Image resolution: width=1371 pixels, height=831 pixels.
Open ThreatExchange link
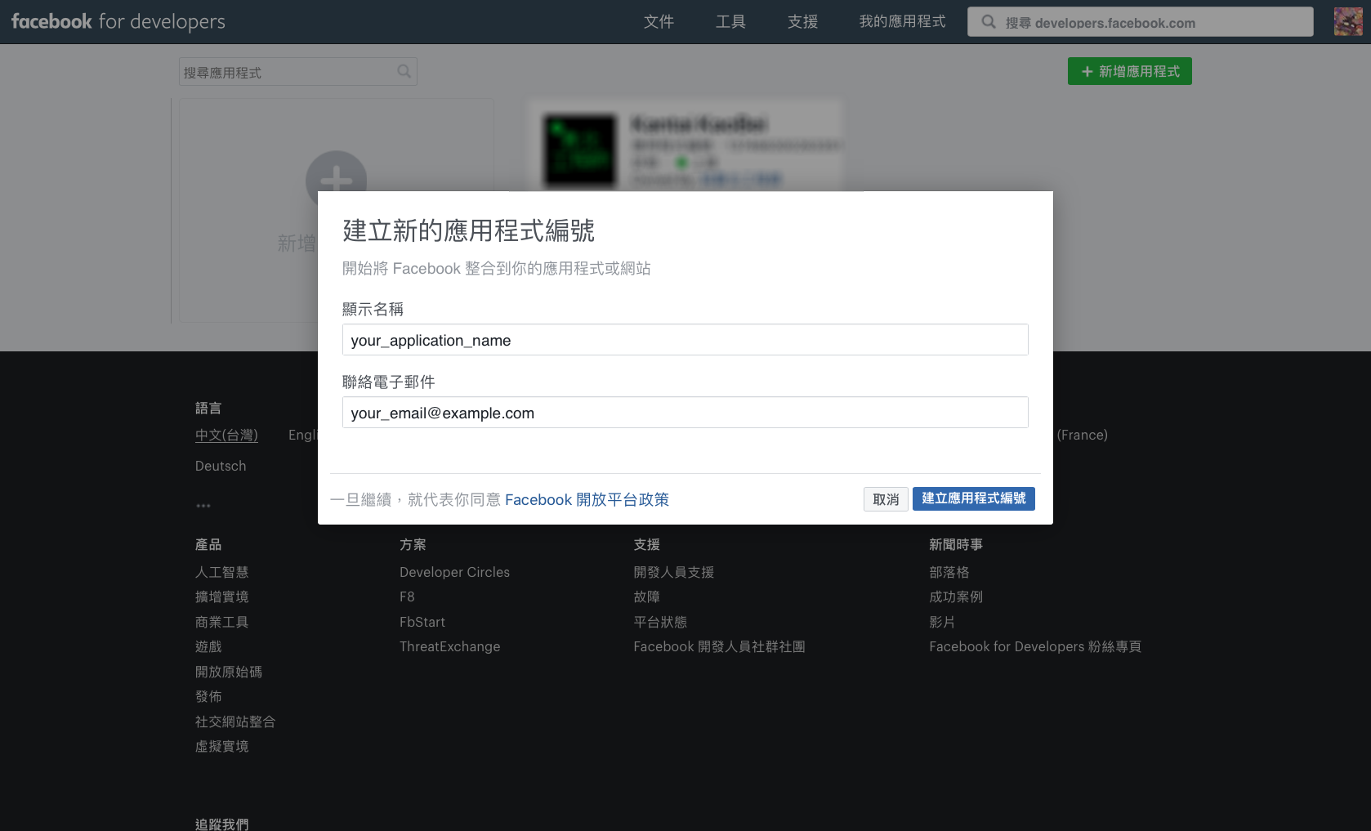pyautogui.click(x=450, y=647)
